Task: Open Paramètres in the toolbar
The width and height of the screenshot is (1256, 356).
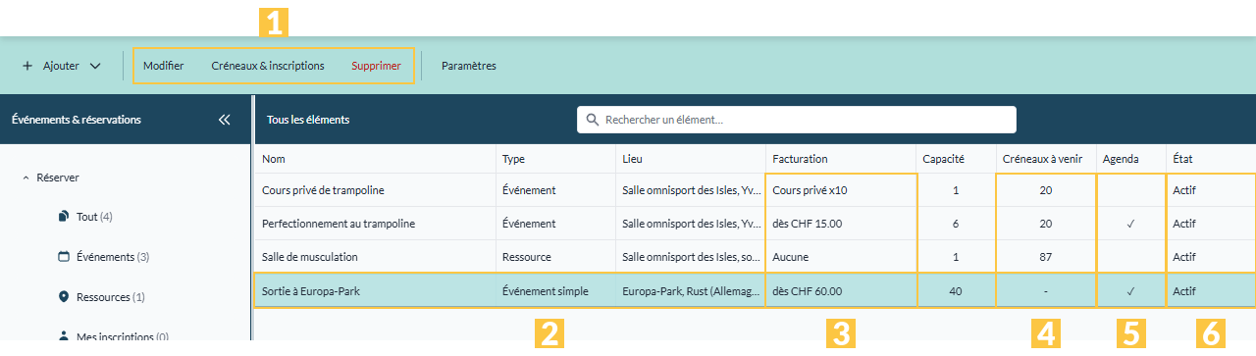Action: 469,66
